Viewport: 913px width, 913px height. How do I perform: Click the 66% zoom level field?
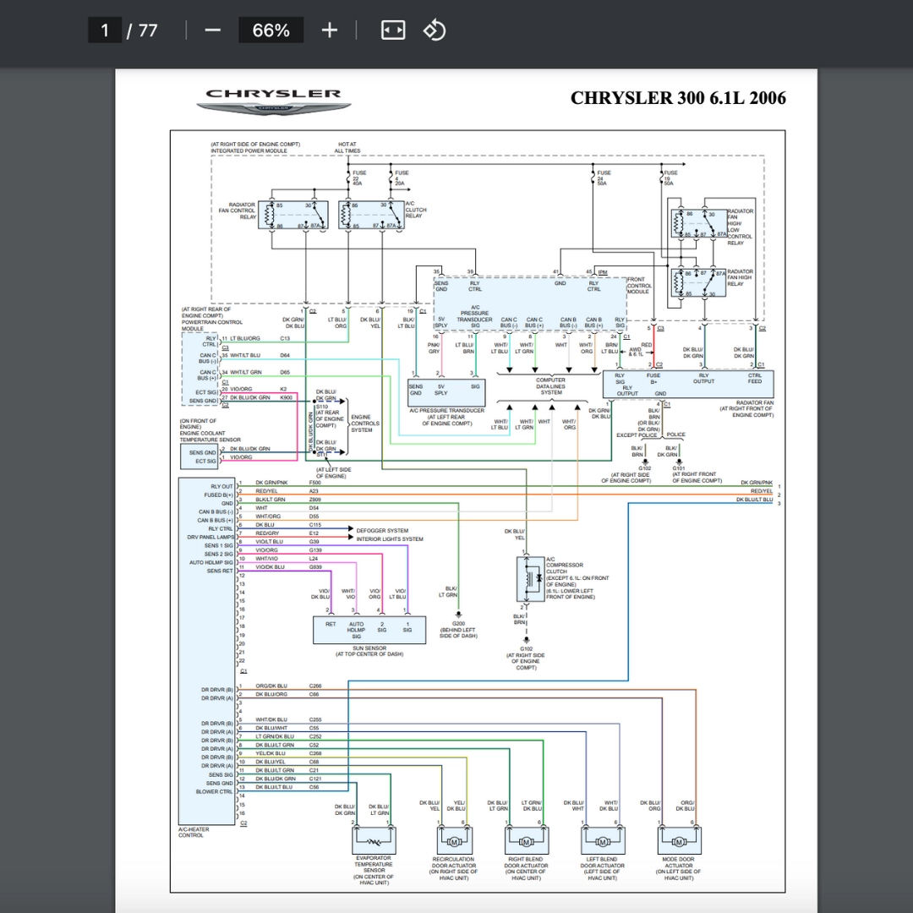(271, 30)
